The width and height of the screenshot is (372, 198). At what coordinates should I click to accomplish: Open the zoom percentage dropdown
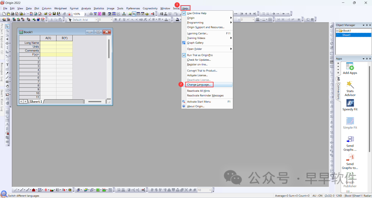85,14
